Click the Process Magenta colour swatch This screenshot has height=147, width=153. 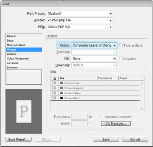(62, 88)
